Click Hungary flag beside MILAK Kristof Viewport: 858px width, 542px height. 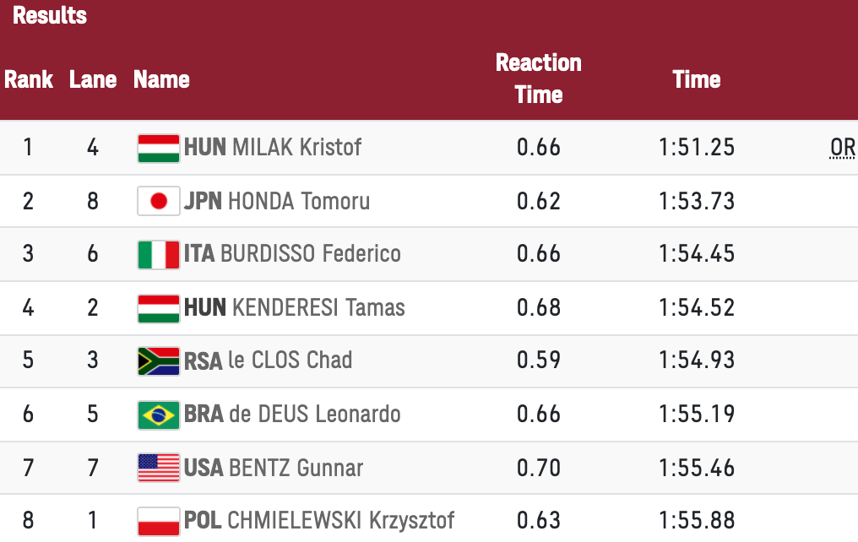click(x=158, y=149)
